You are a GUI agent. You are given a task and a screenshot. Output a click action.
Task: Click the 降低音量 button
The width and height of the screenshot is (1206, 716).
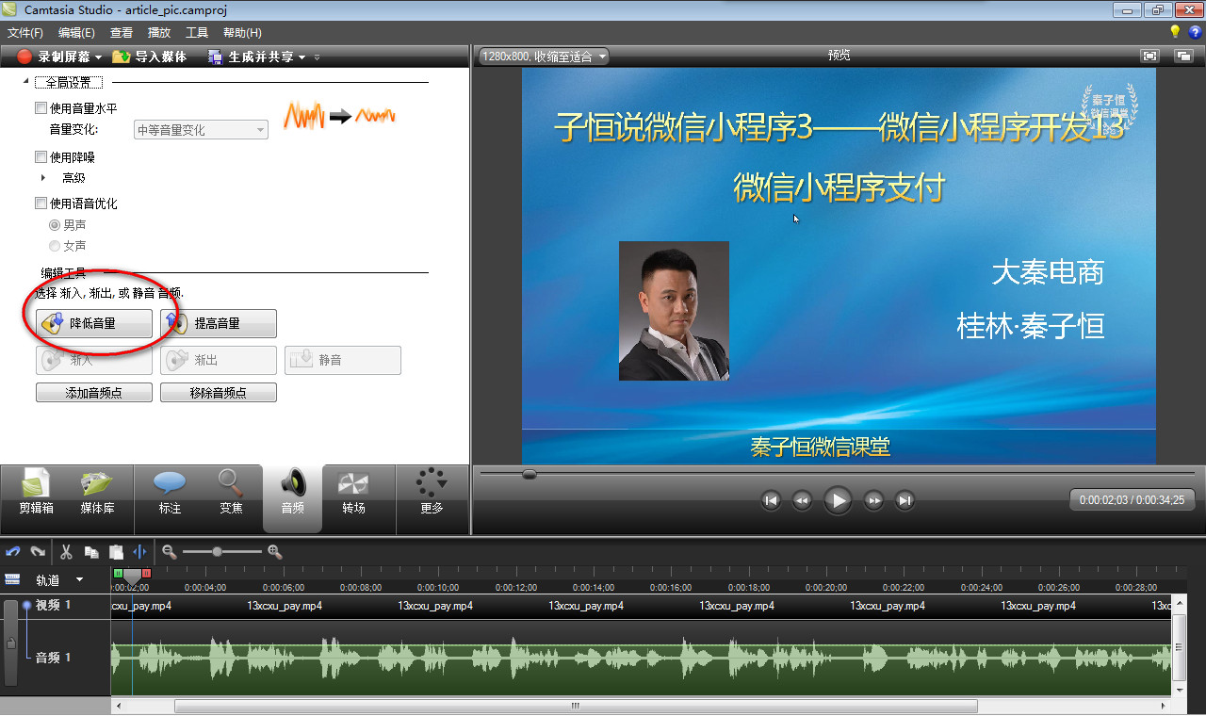click(94, 323)
